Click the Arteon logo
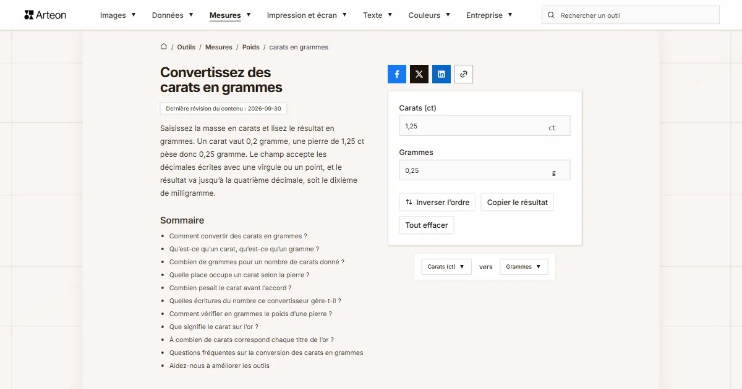 click(45, 15)
